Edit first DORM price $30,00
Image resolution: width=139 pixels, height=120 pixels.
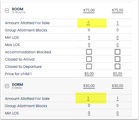(89, 86)
